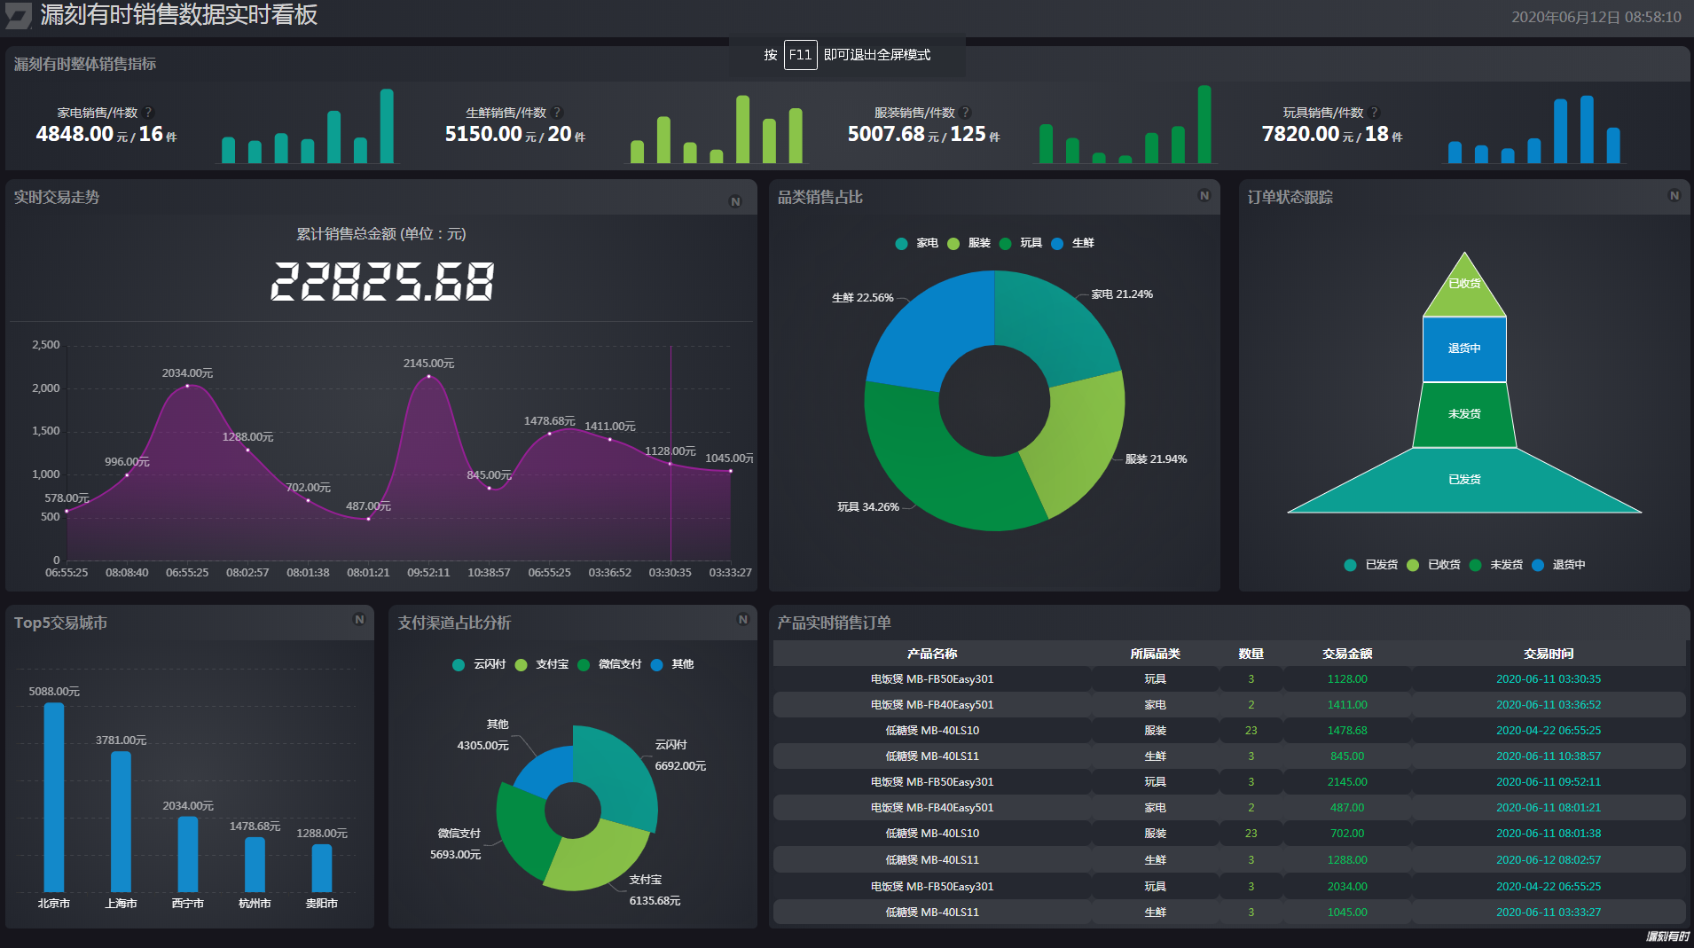Click the 北京市 bar in Top5 chart

(x=54, y=797)
